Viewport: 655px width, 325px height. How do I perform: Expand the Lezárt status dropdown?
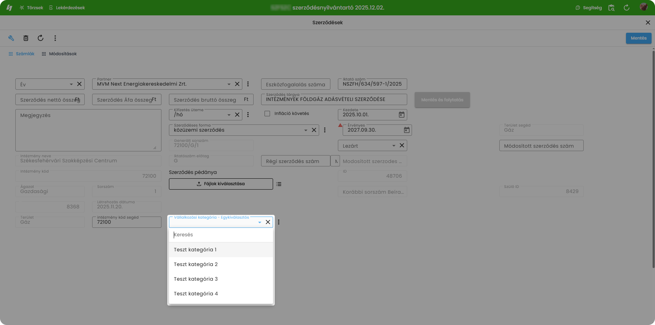(x=394, y=146)
